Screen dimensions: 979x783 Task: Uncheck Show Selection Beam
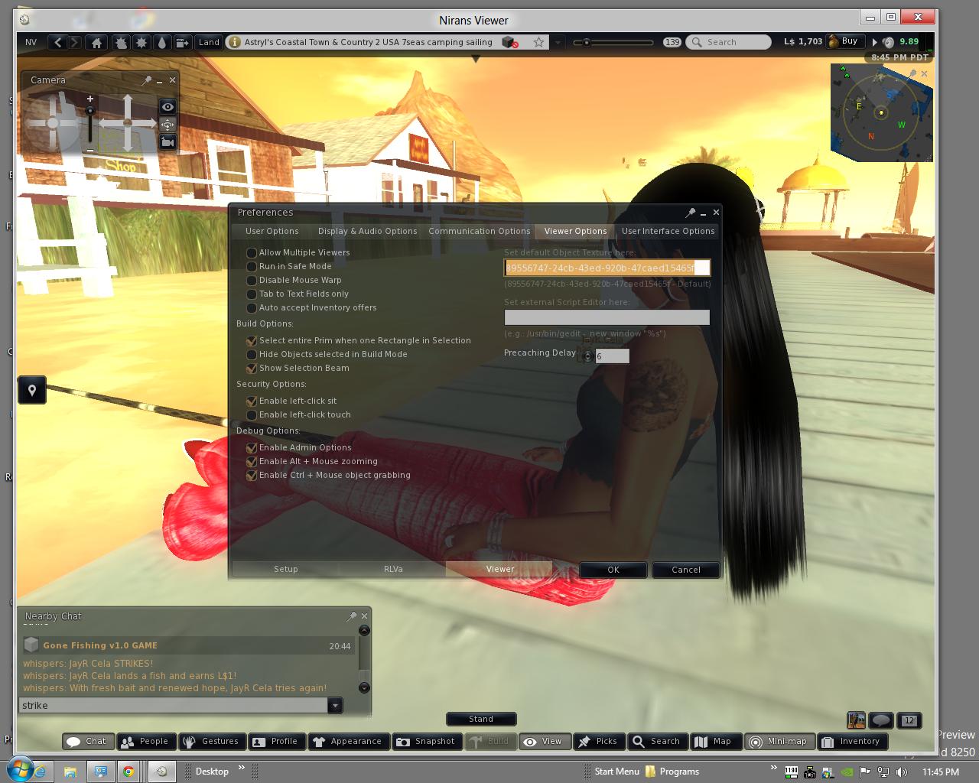pyautogui.click(x=252, y=369)
